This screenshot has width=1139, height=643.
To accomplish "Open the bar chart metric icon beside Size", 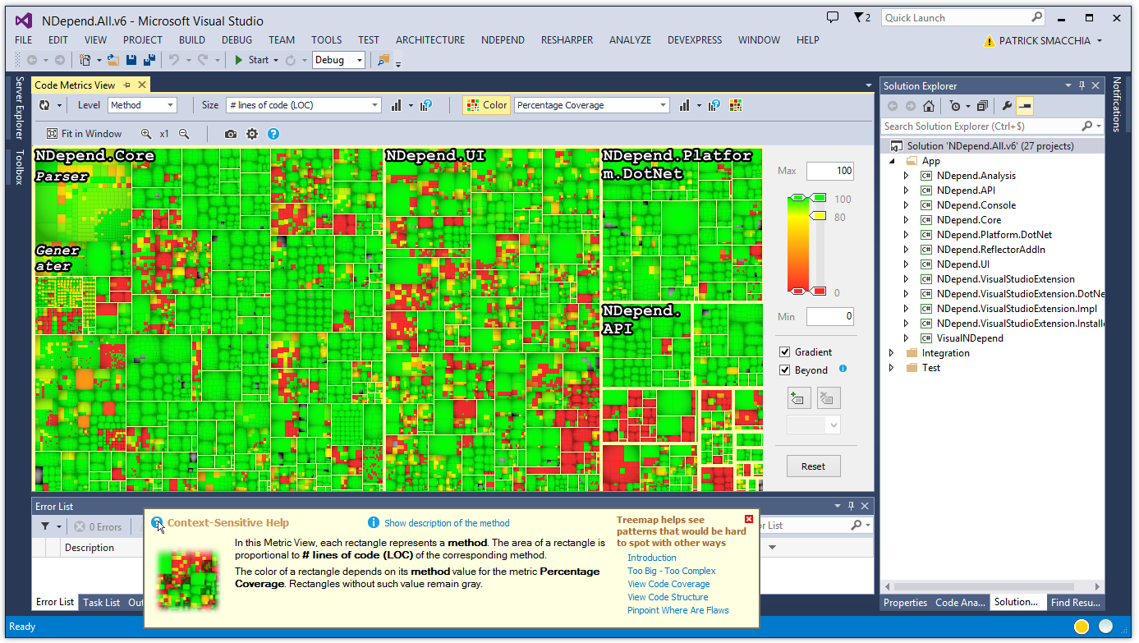I will pyautogui.click(x=396, y=104).
